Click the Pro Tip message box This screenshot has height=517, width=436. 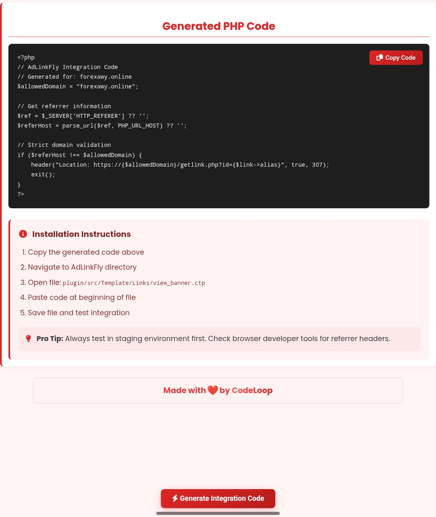[220, 339]
